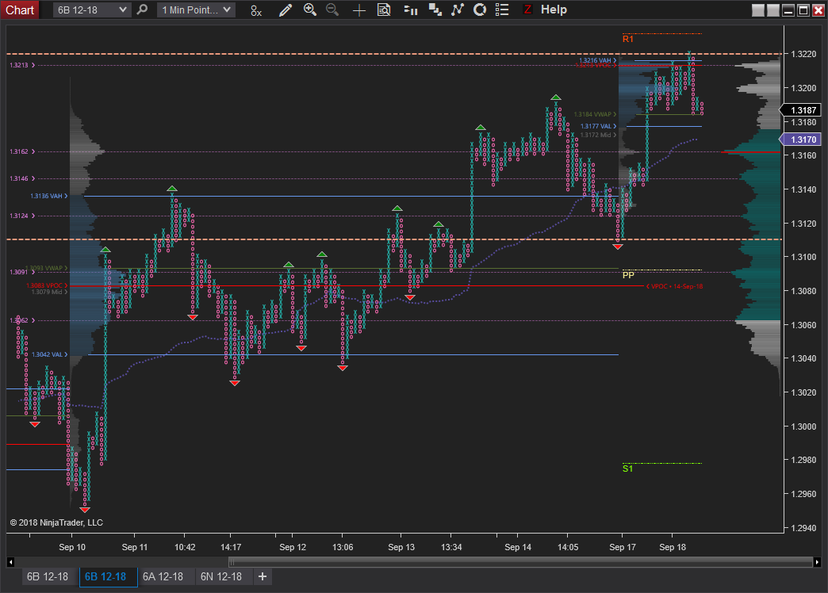This screenshot has width=828, height=593.
Task: Open the chart properties list icon
Action: (502, 10)
